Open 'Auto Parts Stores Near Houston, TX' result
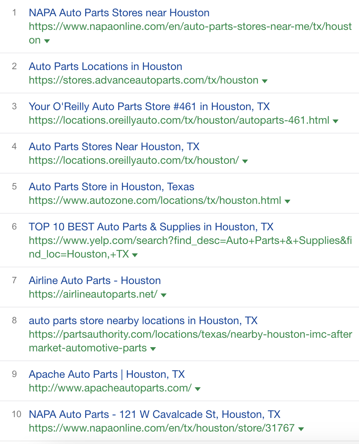Image resolution: width=359 pixels, height=444 pixels. tap(114, 147)
